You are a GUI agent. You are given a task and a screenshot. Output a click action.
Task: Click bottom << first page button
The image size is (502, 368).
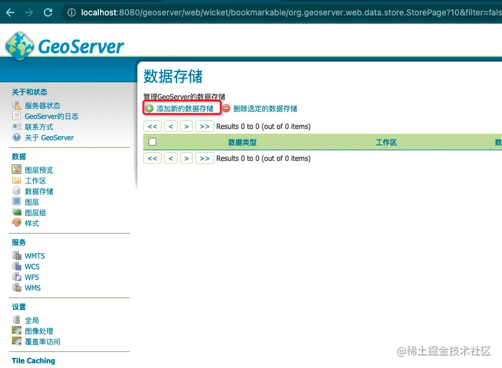152,158
